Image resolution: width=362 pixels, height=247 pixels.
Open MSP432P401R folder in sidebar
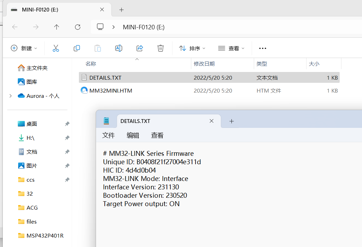(x=45, y=235)
